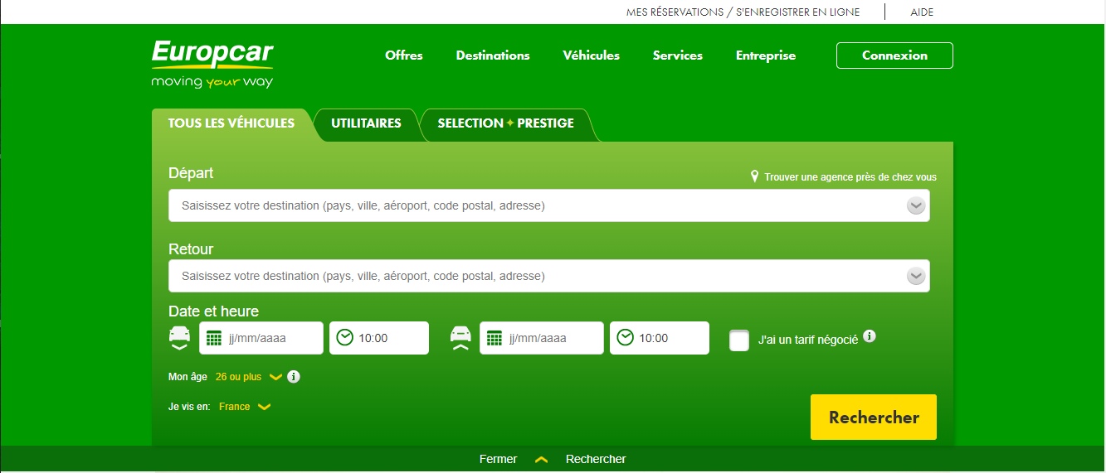The height and width of the screenshot is (473, 1106).
Task: Open the return date calendar icon
Action: (x=495, y=338)
